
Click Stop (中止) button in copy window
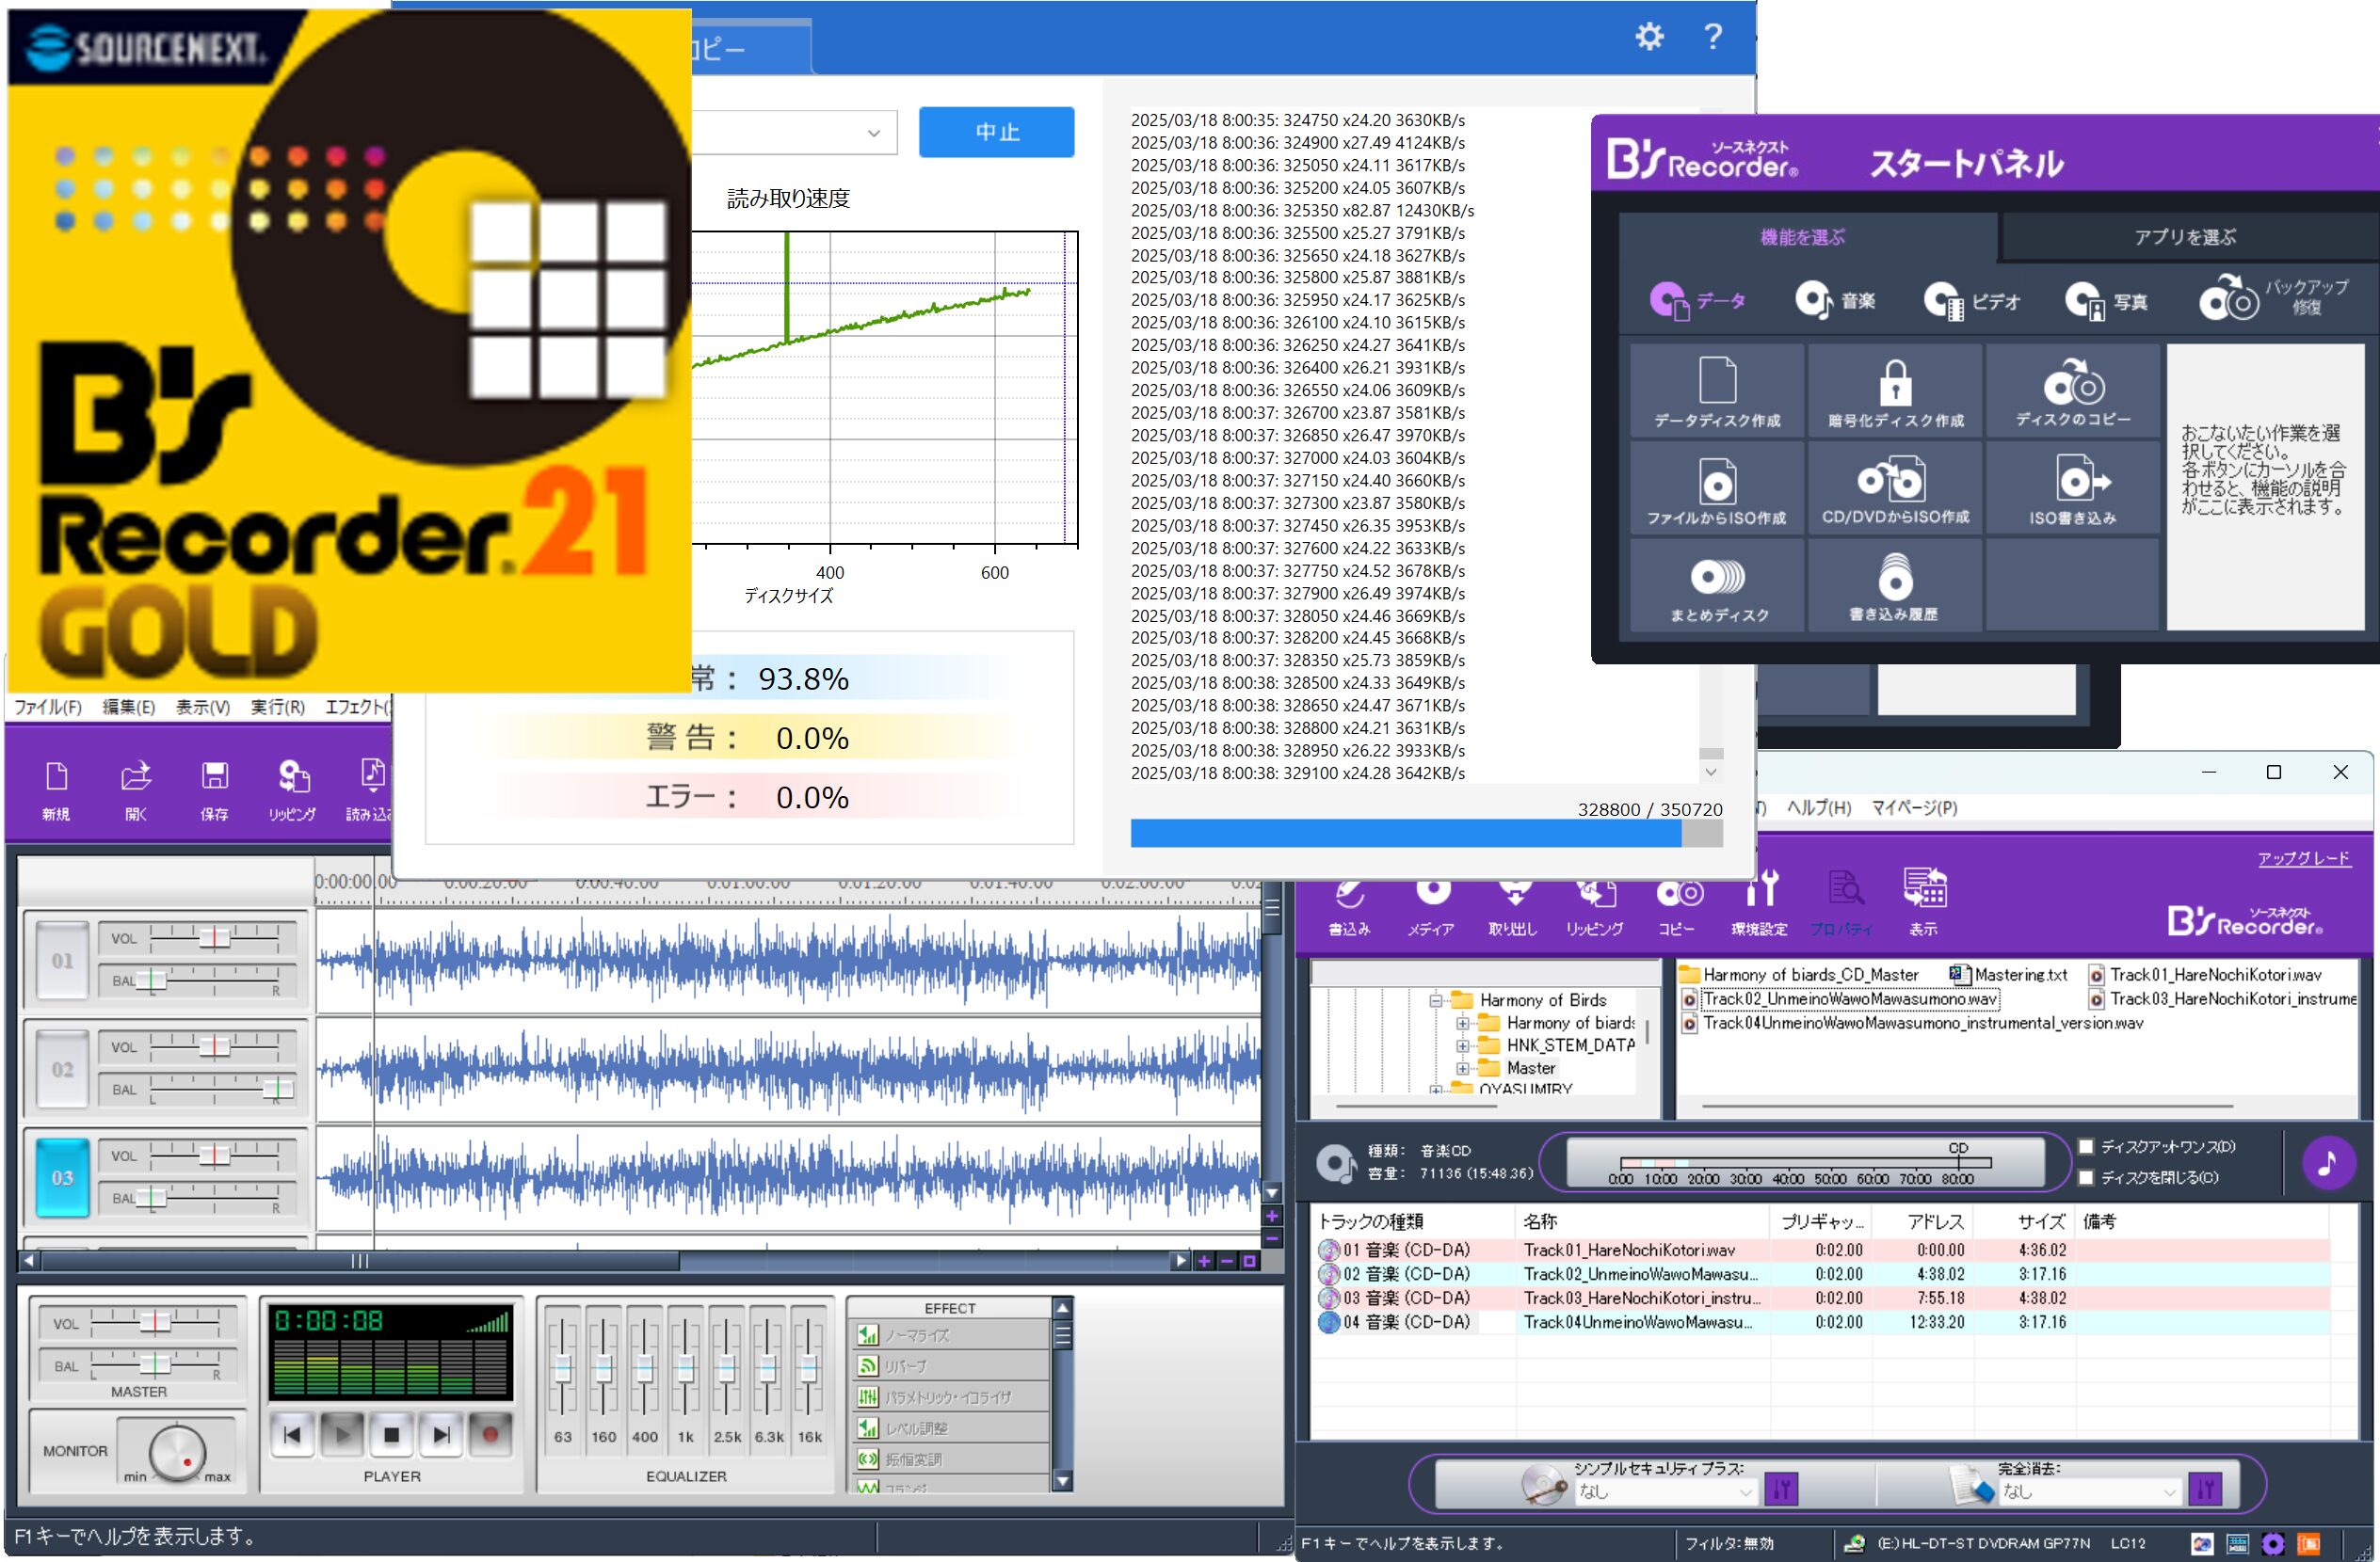click(997, 132)
